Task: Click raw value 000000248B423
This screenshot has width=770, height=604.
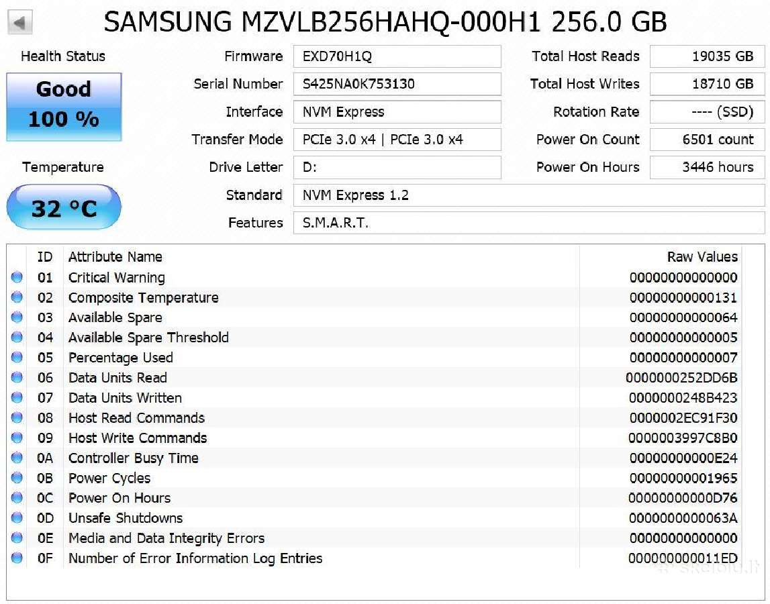Action: [x=683, y=398]
